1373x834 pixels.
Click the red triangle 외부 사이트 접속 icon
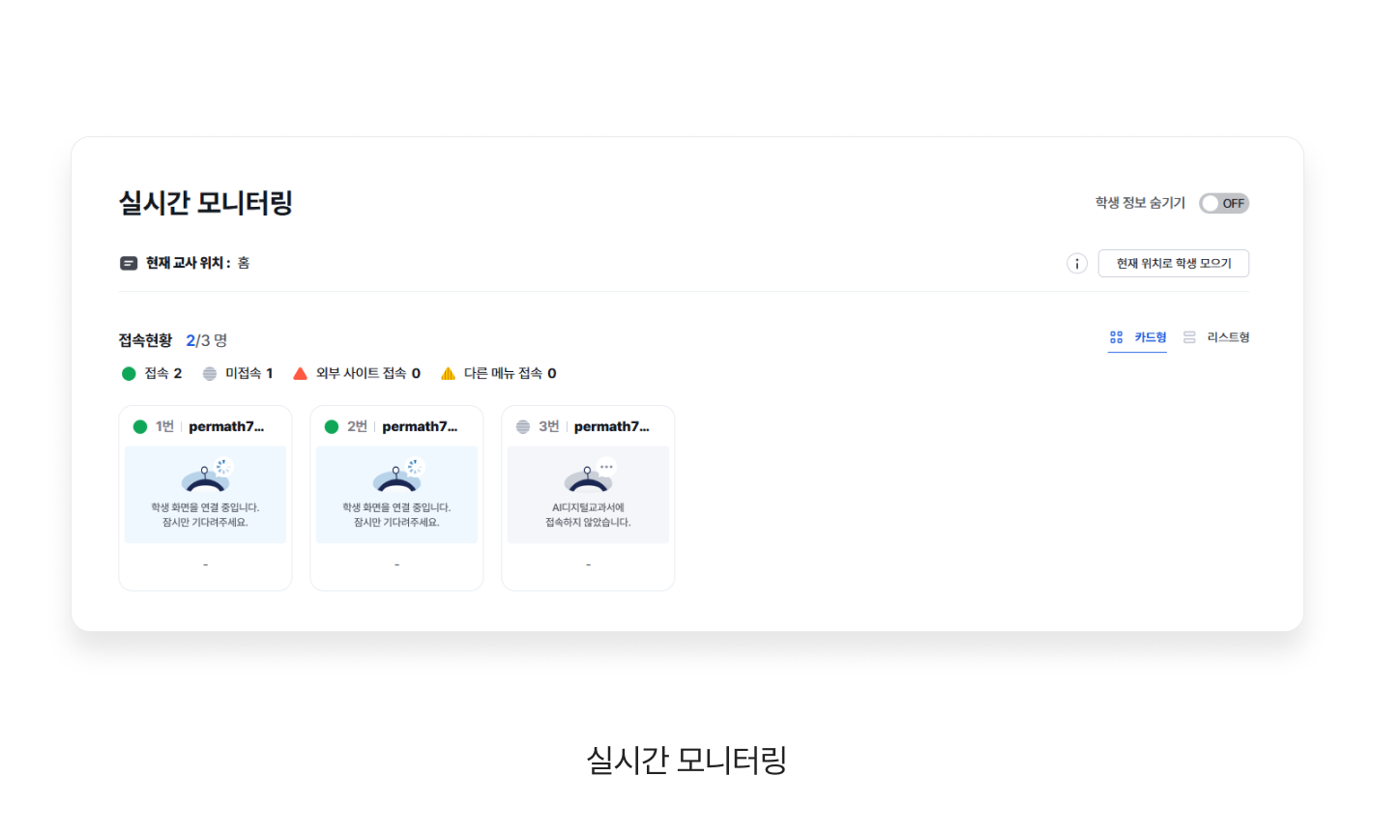pos(300,373)
